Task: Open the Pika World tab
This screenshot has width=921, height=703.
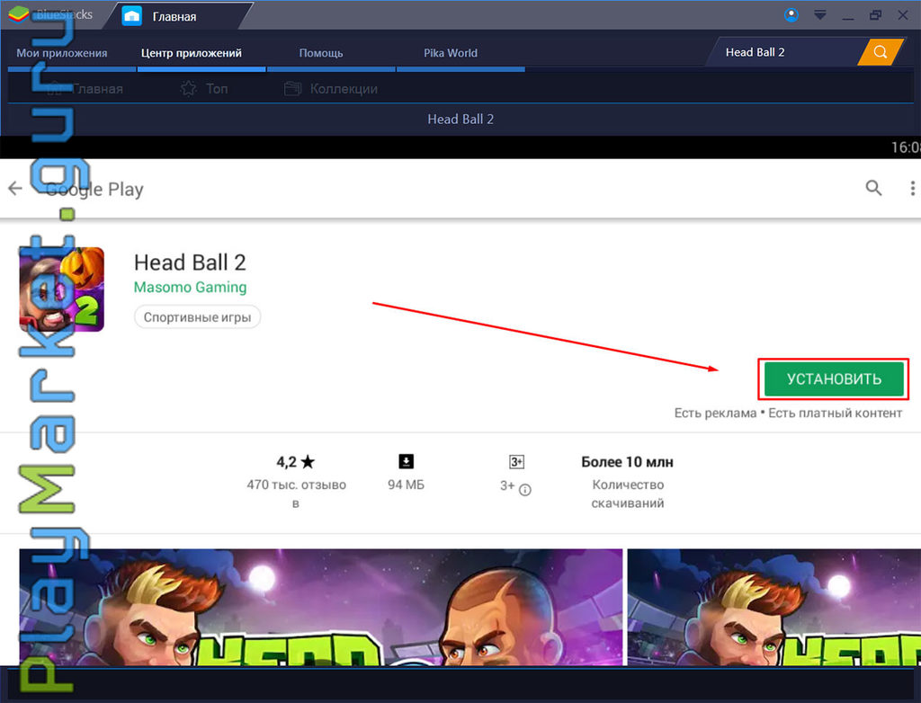Action: (451, 53)
